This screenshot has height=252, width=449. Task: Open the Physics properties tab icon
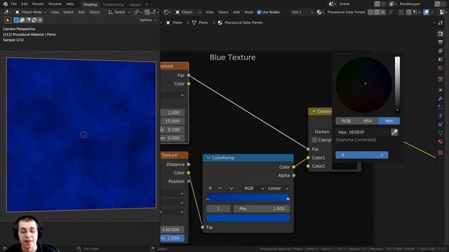441,116
